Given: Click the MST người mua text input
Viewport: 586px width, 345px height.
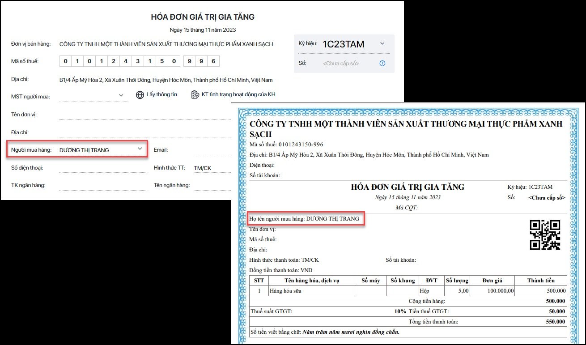Looking at the screenshot, I should pos(87,95).
